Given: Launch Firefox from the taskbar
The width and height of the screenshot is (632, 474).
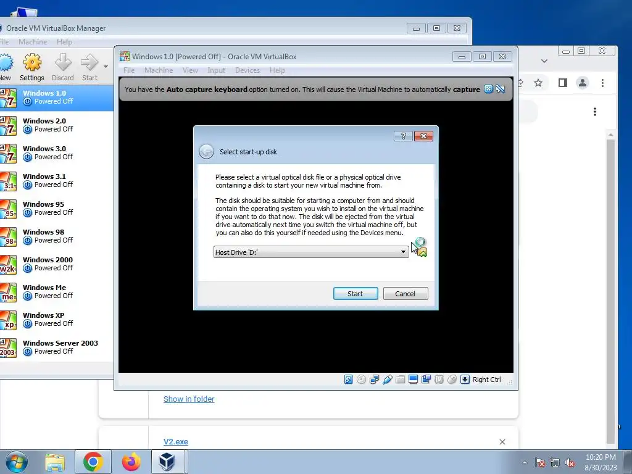Looking at the screenshot, I should (131, 462).
